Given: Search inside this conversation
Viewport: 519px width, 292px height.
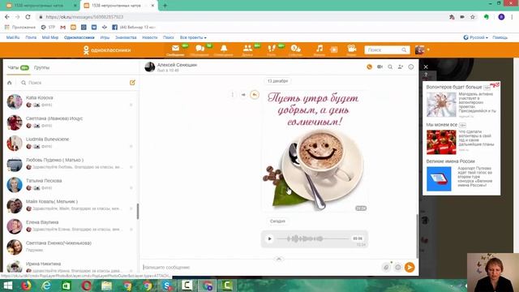Looking at the screenshot, I should (390, 67).
